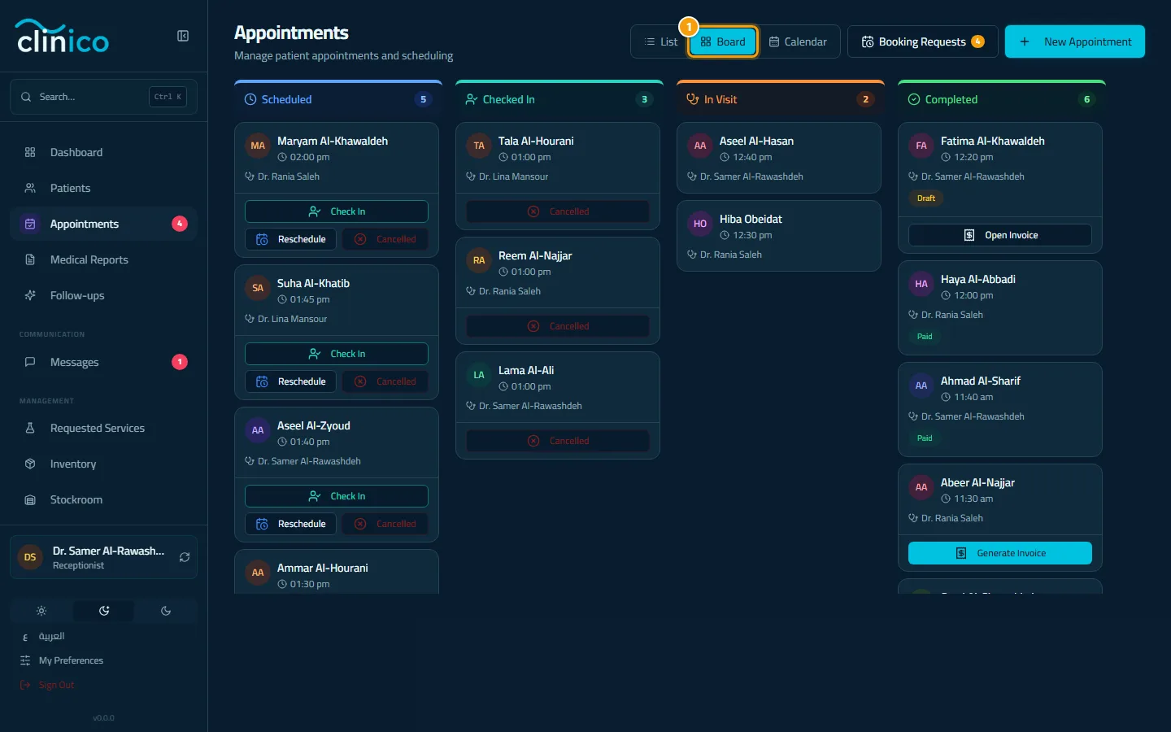
Task: Create a New Appointment
Action: click(1075, 41)
